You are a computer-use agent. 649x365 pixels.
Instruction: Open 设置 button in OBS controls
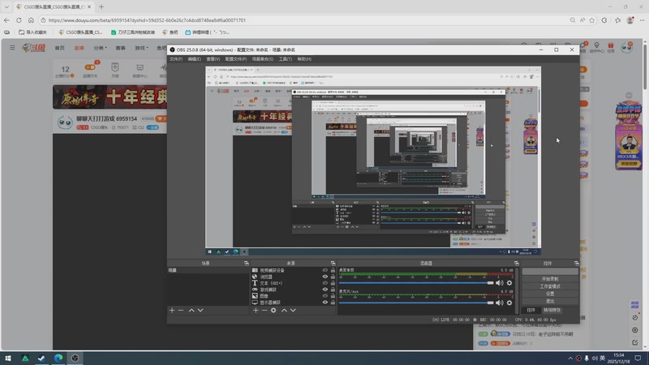[550, 294]
